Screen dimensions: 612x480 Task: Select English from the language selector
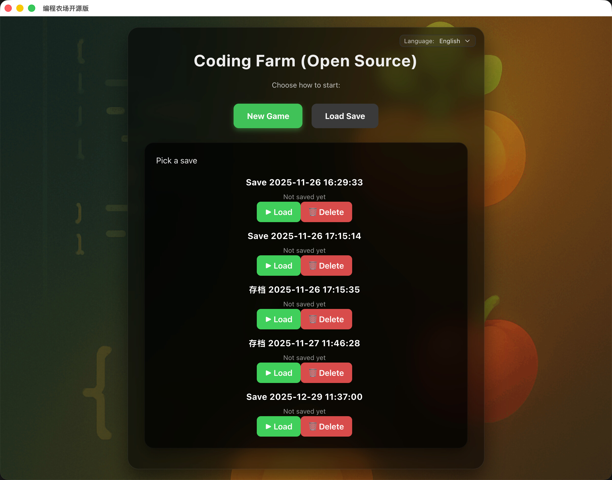point(449,41)
